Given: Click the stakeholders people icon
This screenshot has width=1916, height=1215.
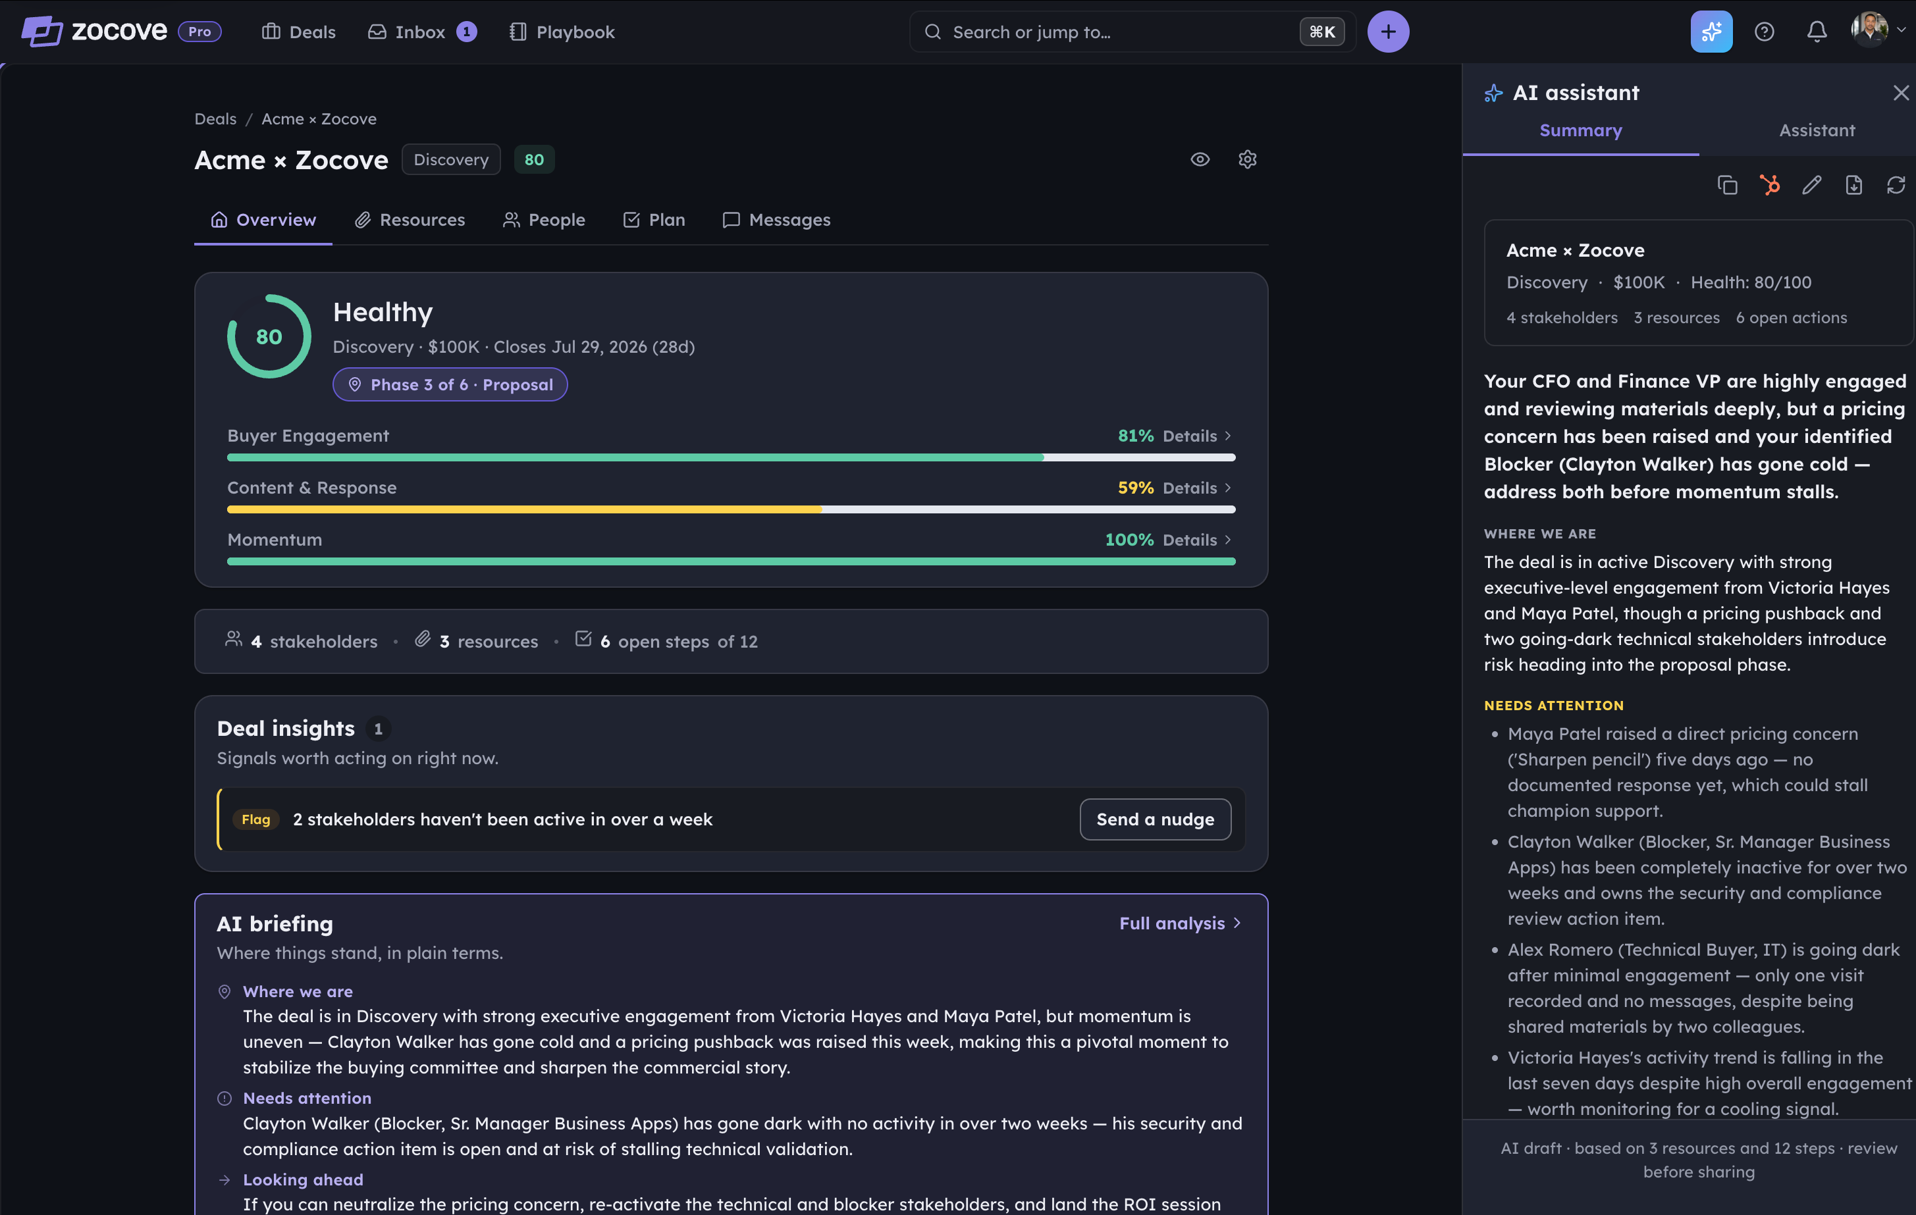Looking at the screenshot, I should (234, 638).
